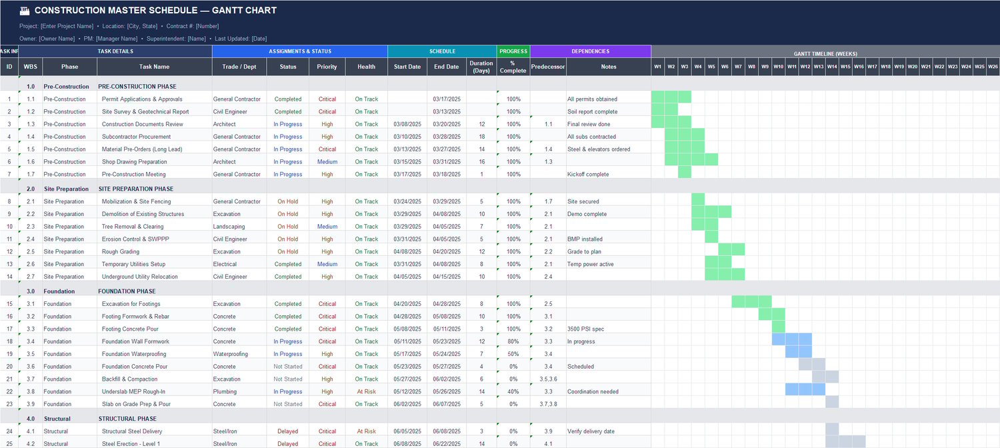The height and width of the screenshot is (448, 1000).
Task: Click the W14 week column header
Action: coord(832,67)
